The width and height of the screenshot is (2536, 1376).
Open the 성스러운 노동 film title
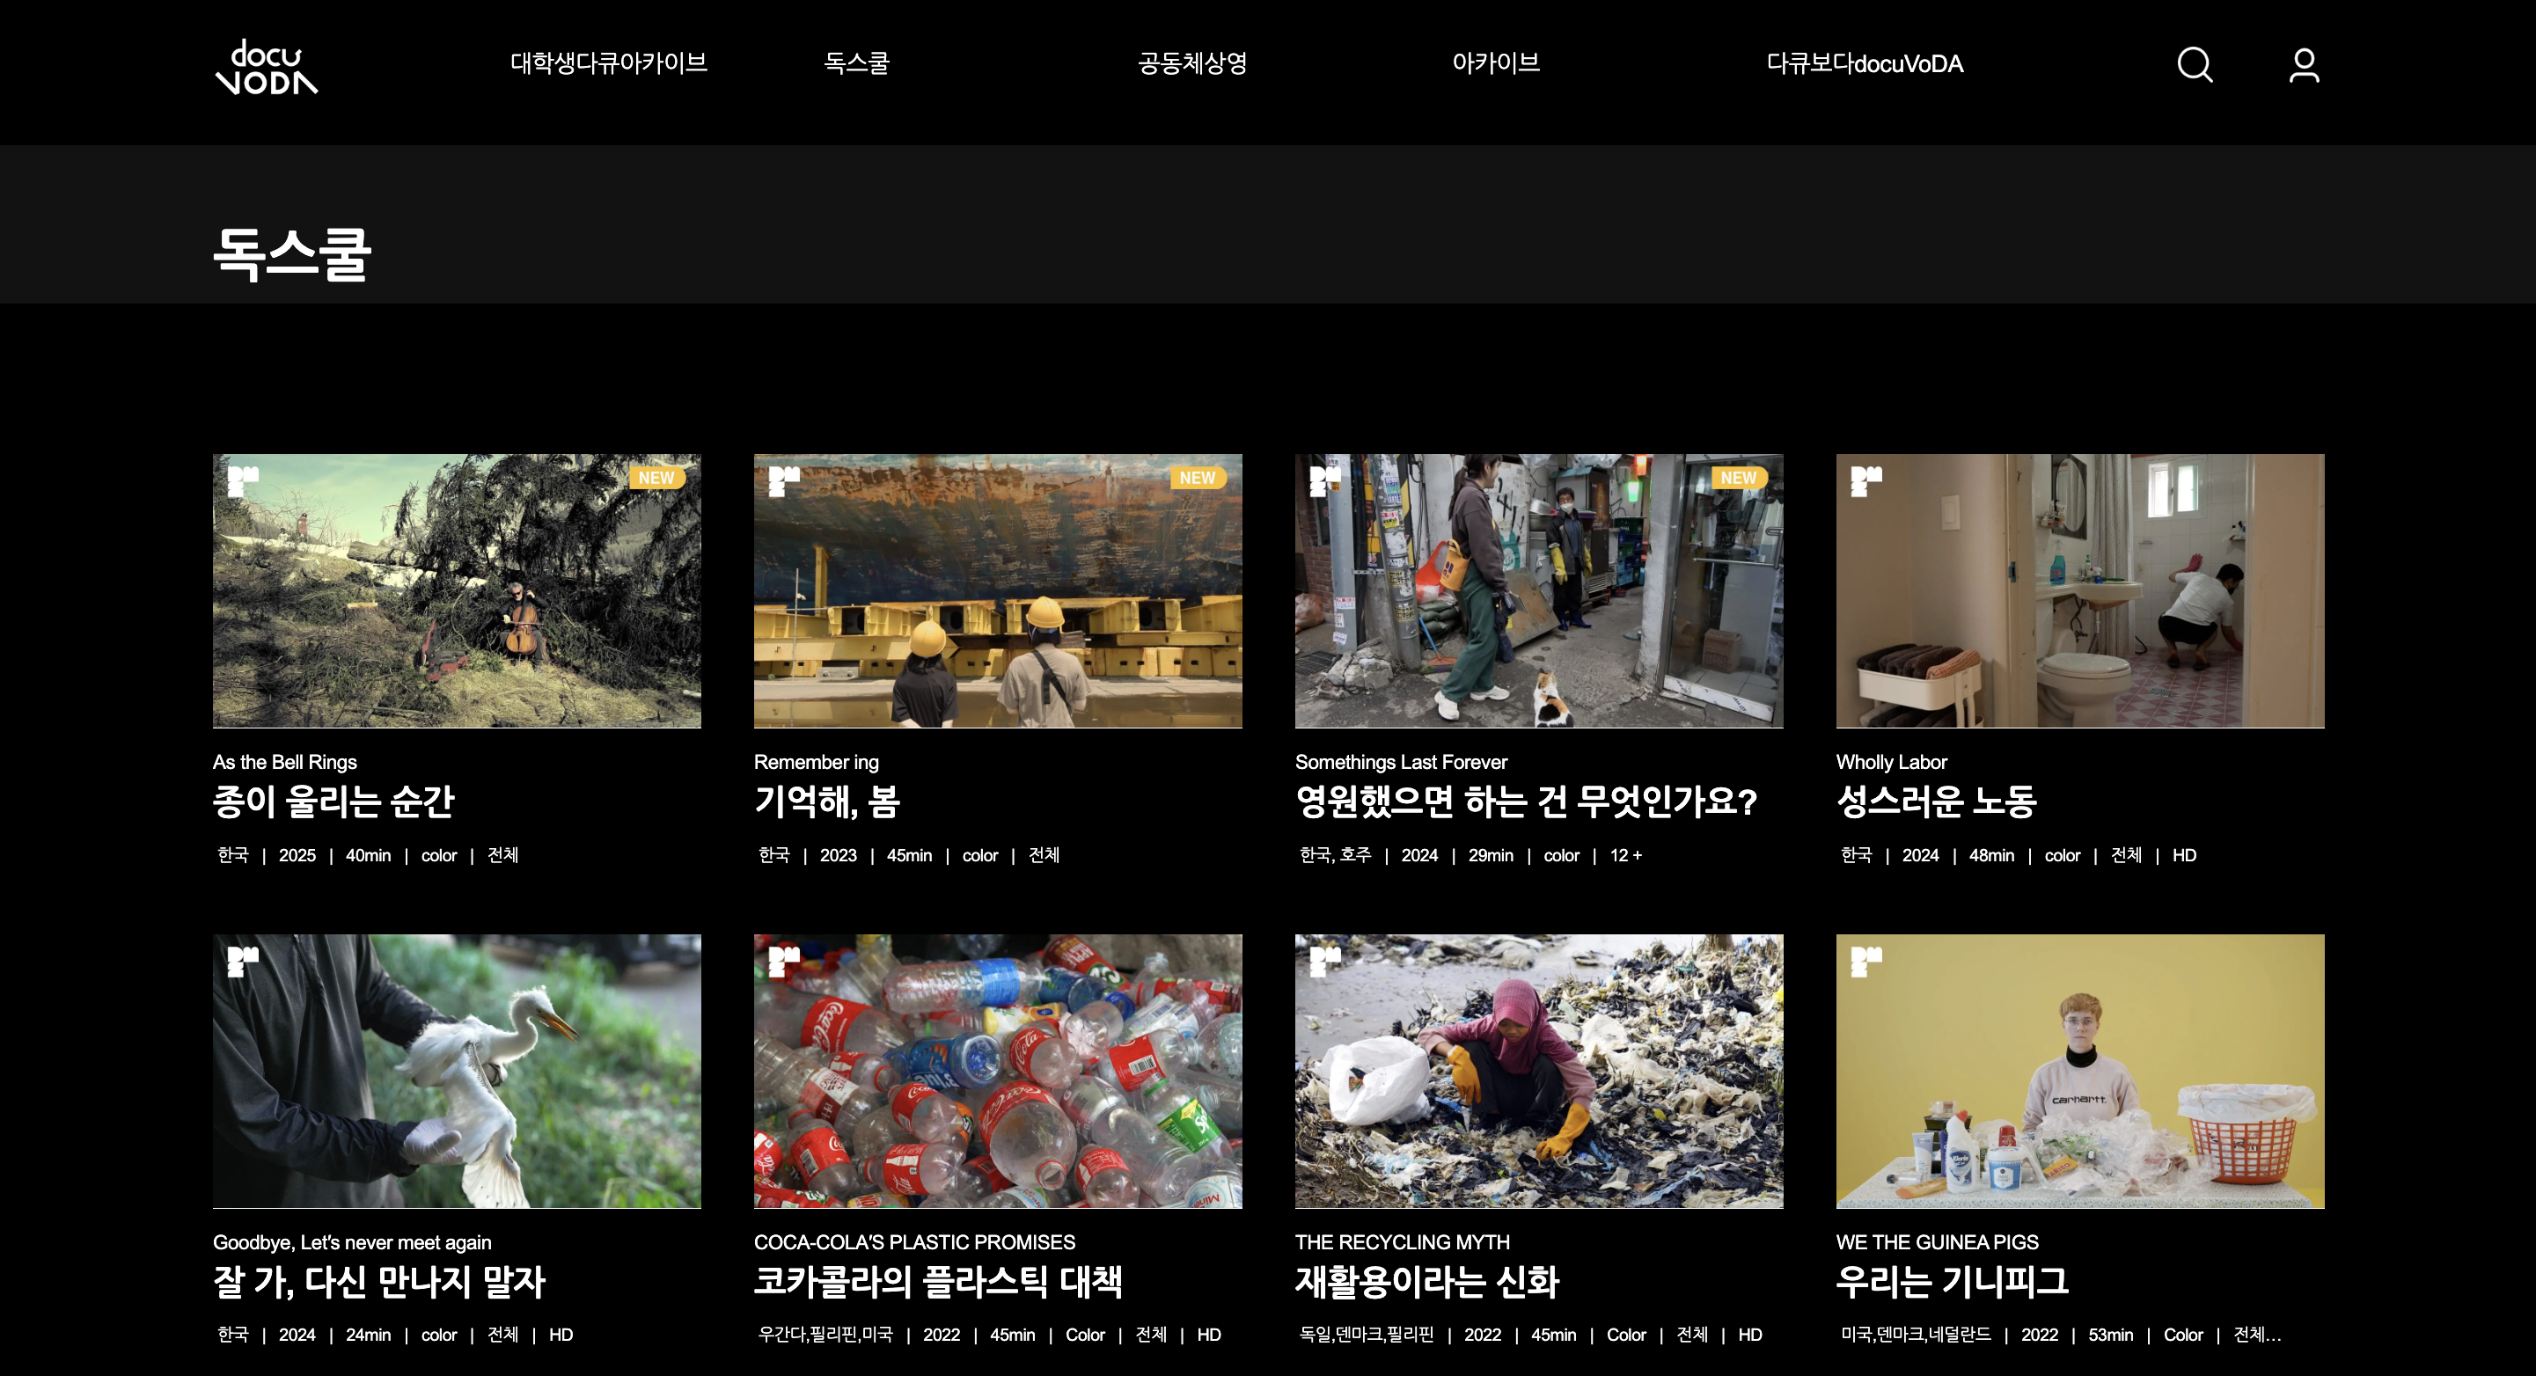[x=1936, y=801]
